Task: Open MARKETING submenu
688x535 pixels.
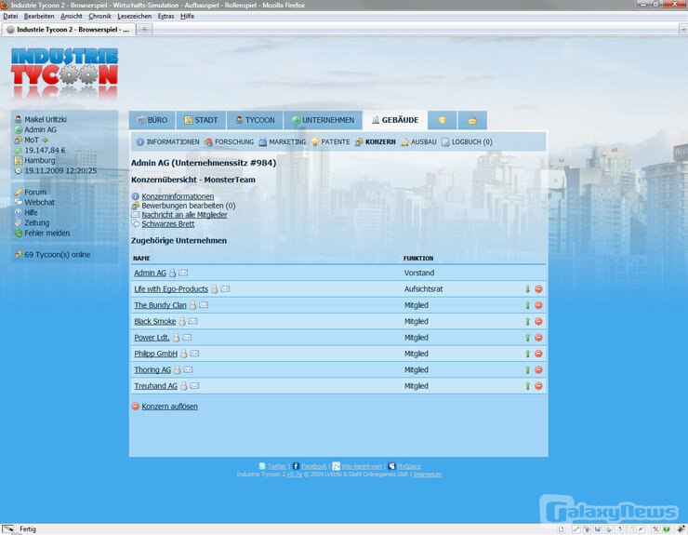Action: click(282, 141)
